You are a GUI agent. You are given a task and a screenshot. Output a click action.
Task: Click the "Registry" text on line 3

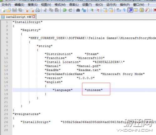(x=31, y=30)
